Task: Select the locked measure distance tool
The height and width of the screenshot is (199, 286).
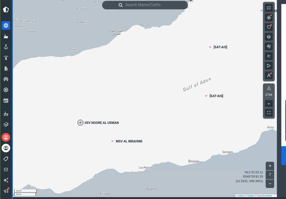Action: point(269,75)
